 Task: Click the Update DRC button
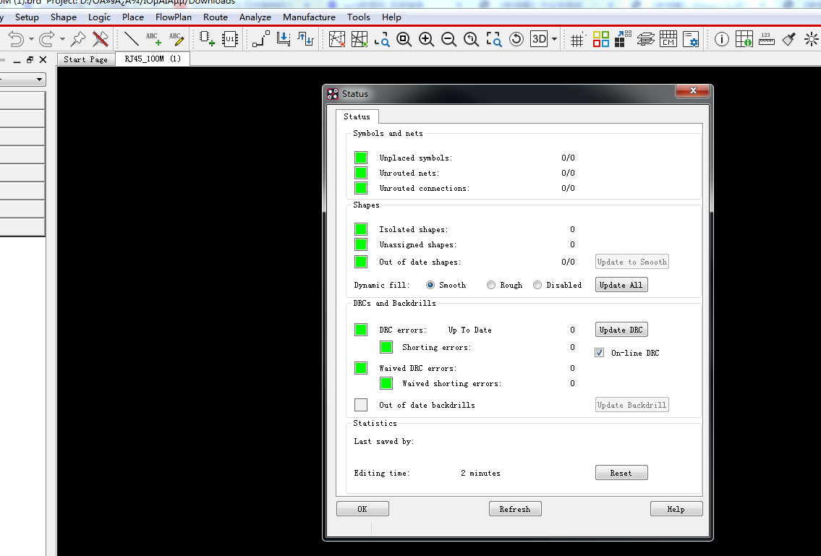coord(621,330)
